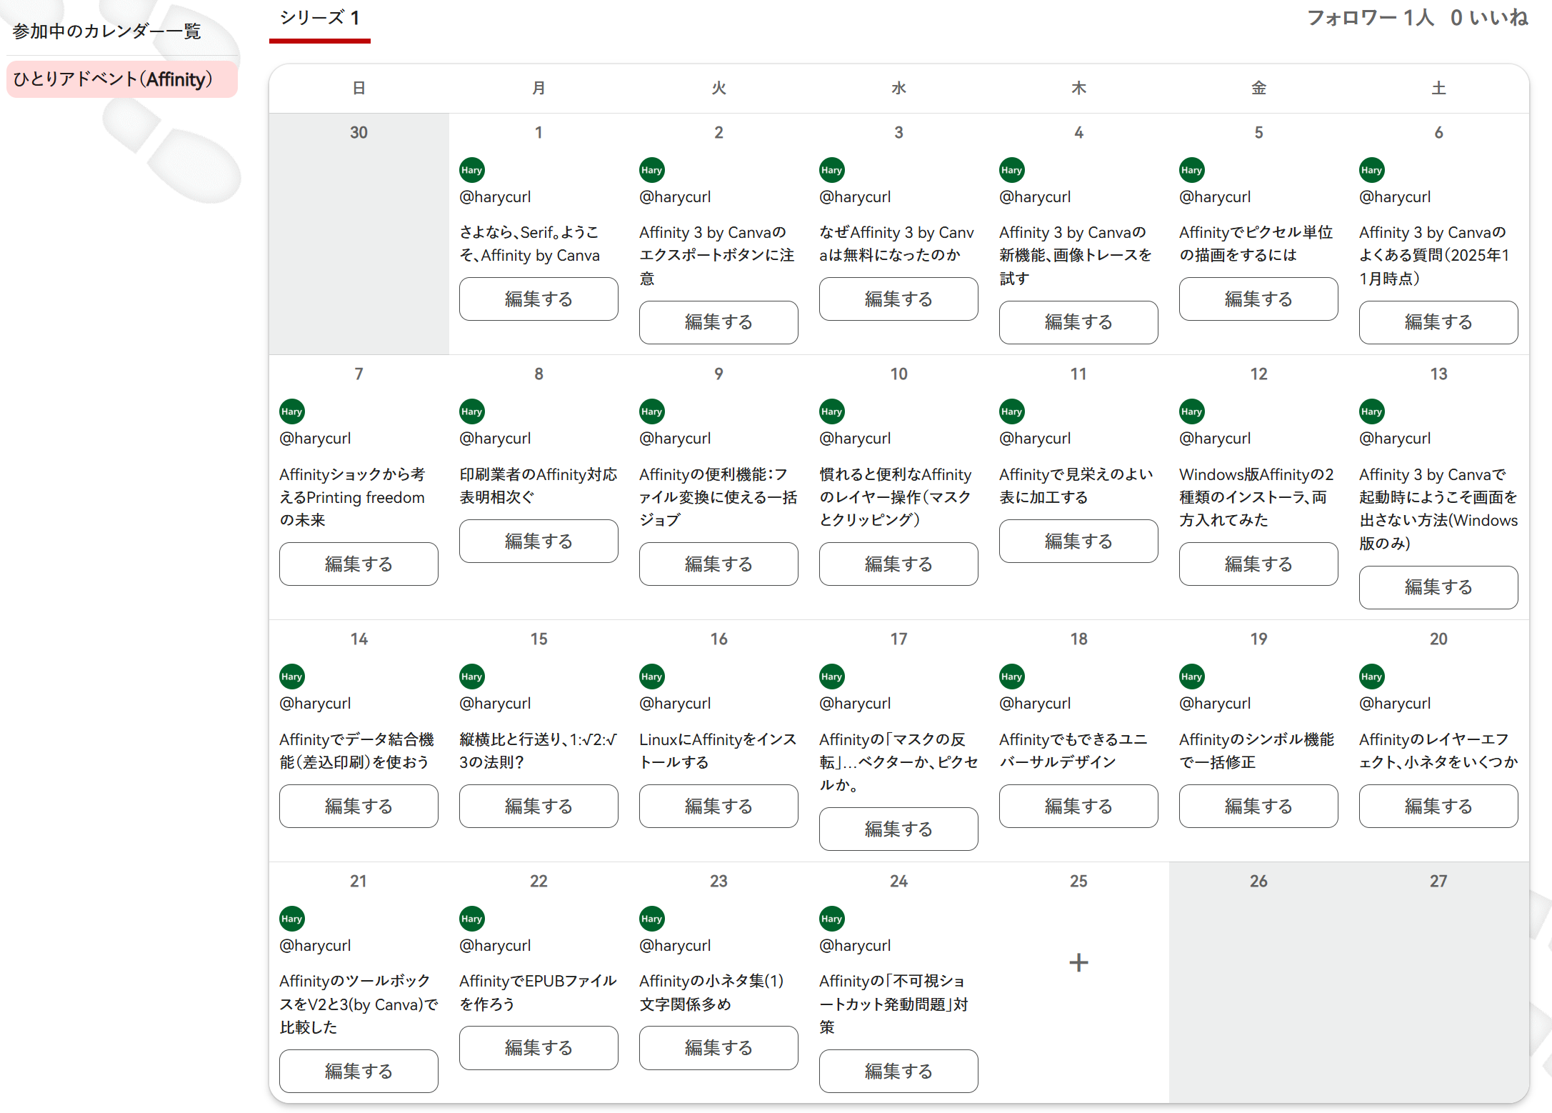Click the Hary avatar on day 6
The image size is (1552, 1113).
tap(1371, 170)
